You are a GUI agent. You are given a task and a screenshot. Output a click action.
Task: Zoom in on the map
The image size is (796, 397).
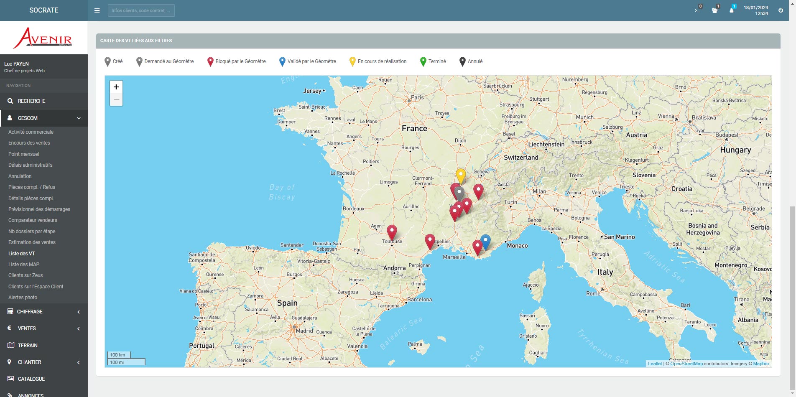coord(116,87)
